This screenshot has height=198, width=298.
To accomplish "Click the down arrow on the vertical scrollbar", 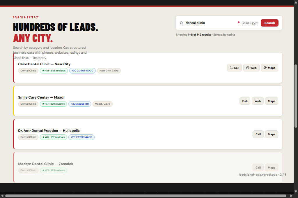I will 295,192.
